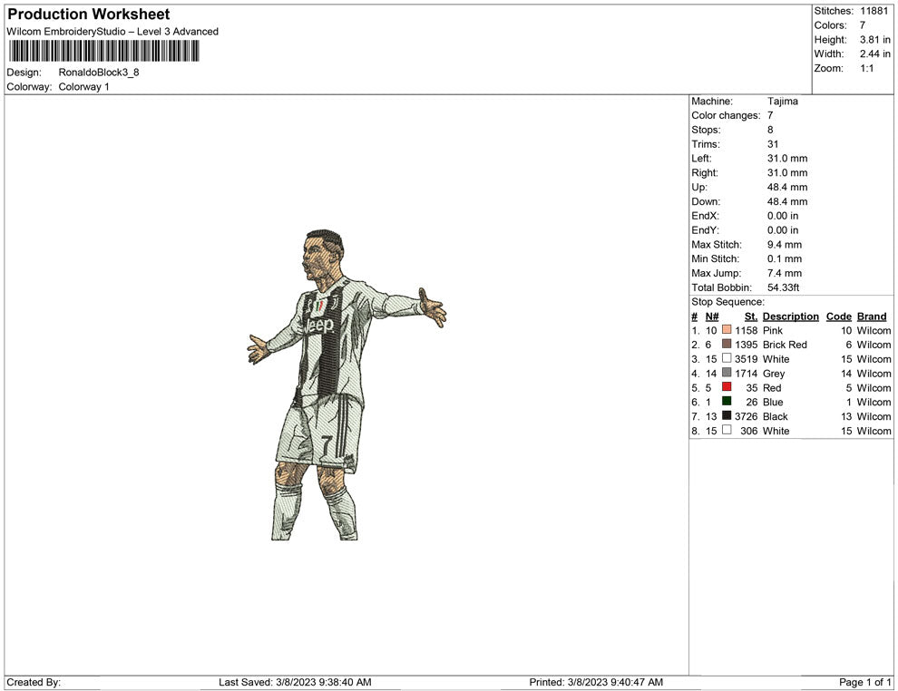The height and width of the screenshot is (691, 898).
Task: Click the Max Jump value '7.4 mm'
Action: pyautogui.click(x=785, y=273)
